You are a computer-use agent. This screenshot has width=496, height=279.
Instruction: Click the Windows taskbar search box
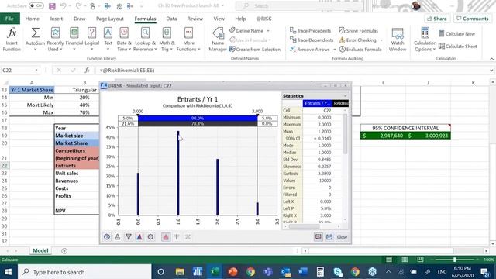[x=84, y=272]
